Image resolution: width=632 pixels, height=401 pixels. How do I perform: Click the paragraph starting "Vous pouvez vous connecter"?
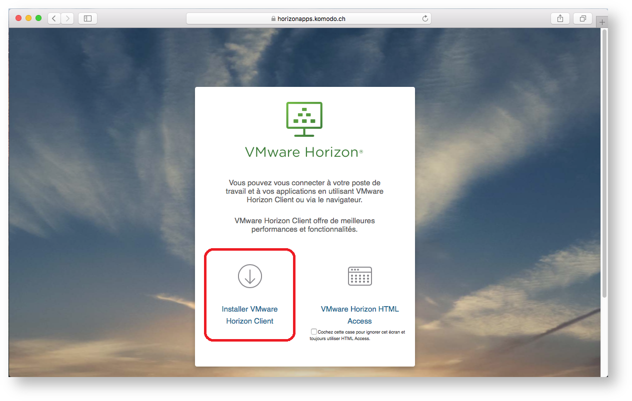coord(304,191)
